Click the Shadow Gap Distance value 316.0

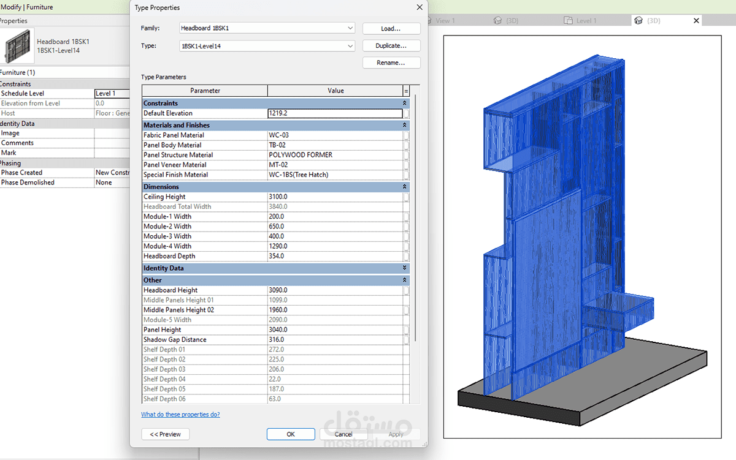click(x=335, y=339)
